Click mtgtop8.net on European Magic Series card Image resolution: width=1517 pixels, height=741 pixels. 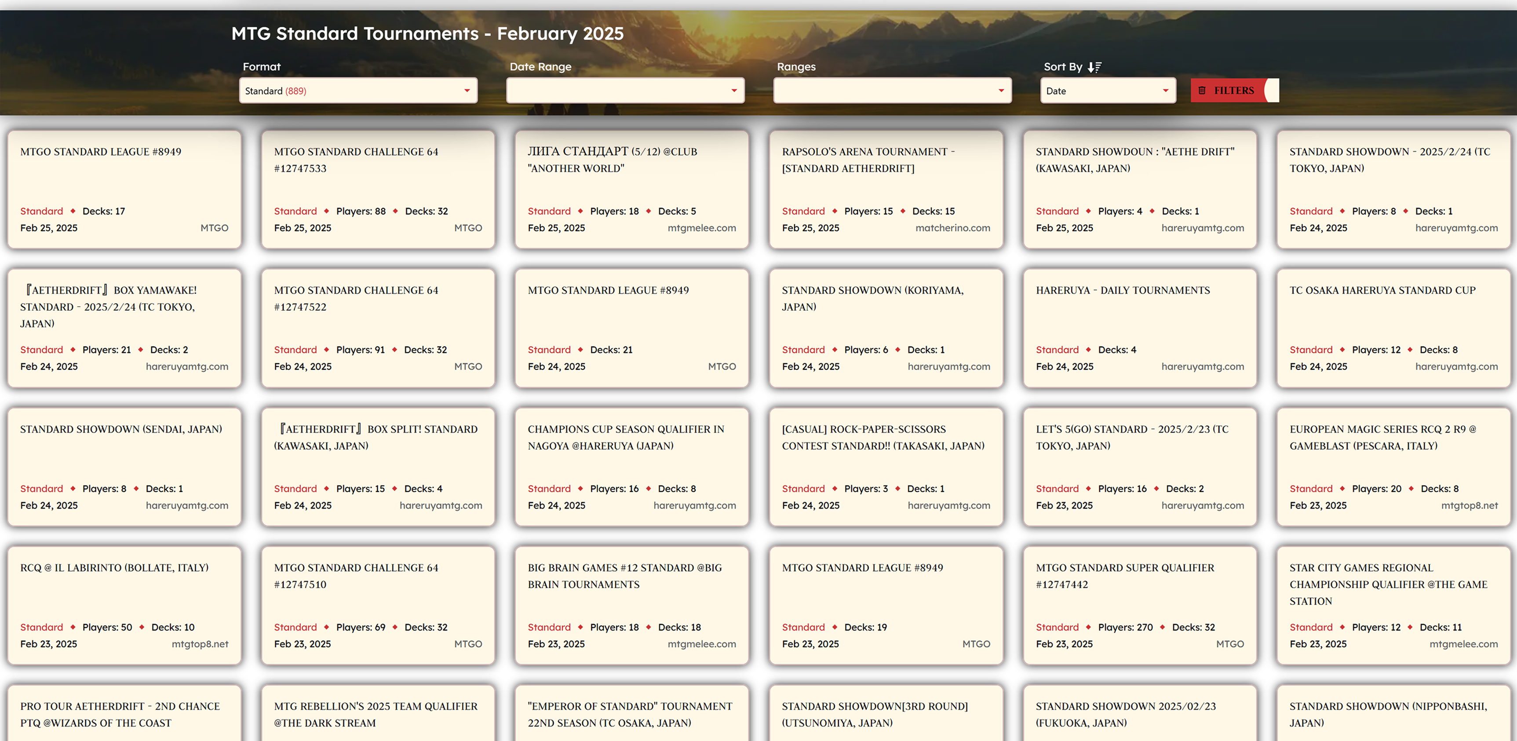click(x=1470, y=505)
